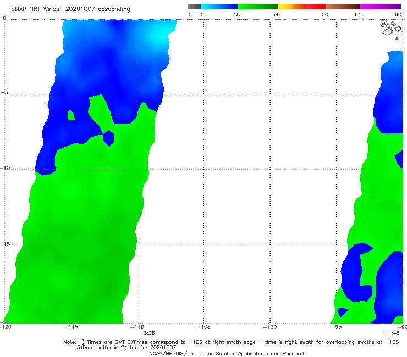Image resolution: width=407 pixels, height=357 pixels.
Task: Click the title text 'SMAP NRT Winds 20201007 descending'
Action: click(70, 9)
